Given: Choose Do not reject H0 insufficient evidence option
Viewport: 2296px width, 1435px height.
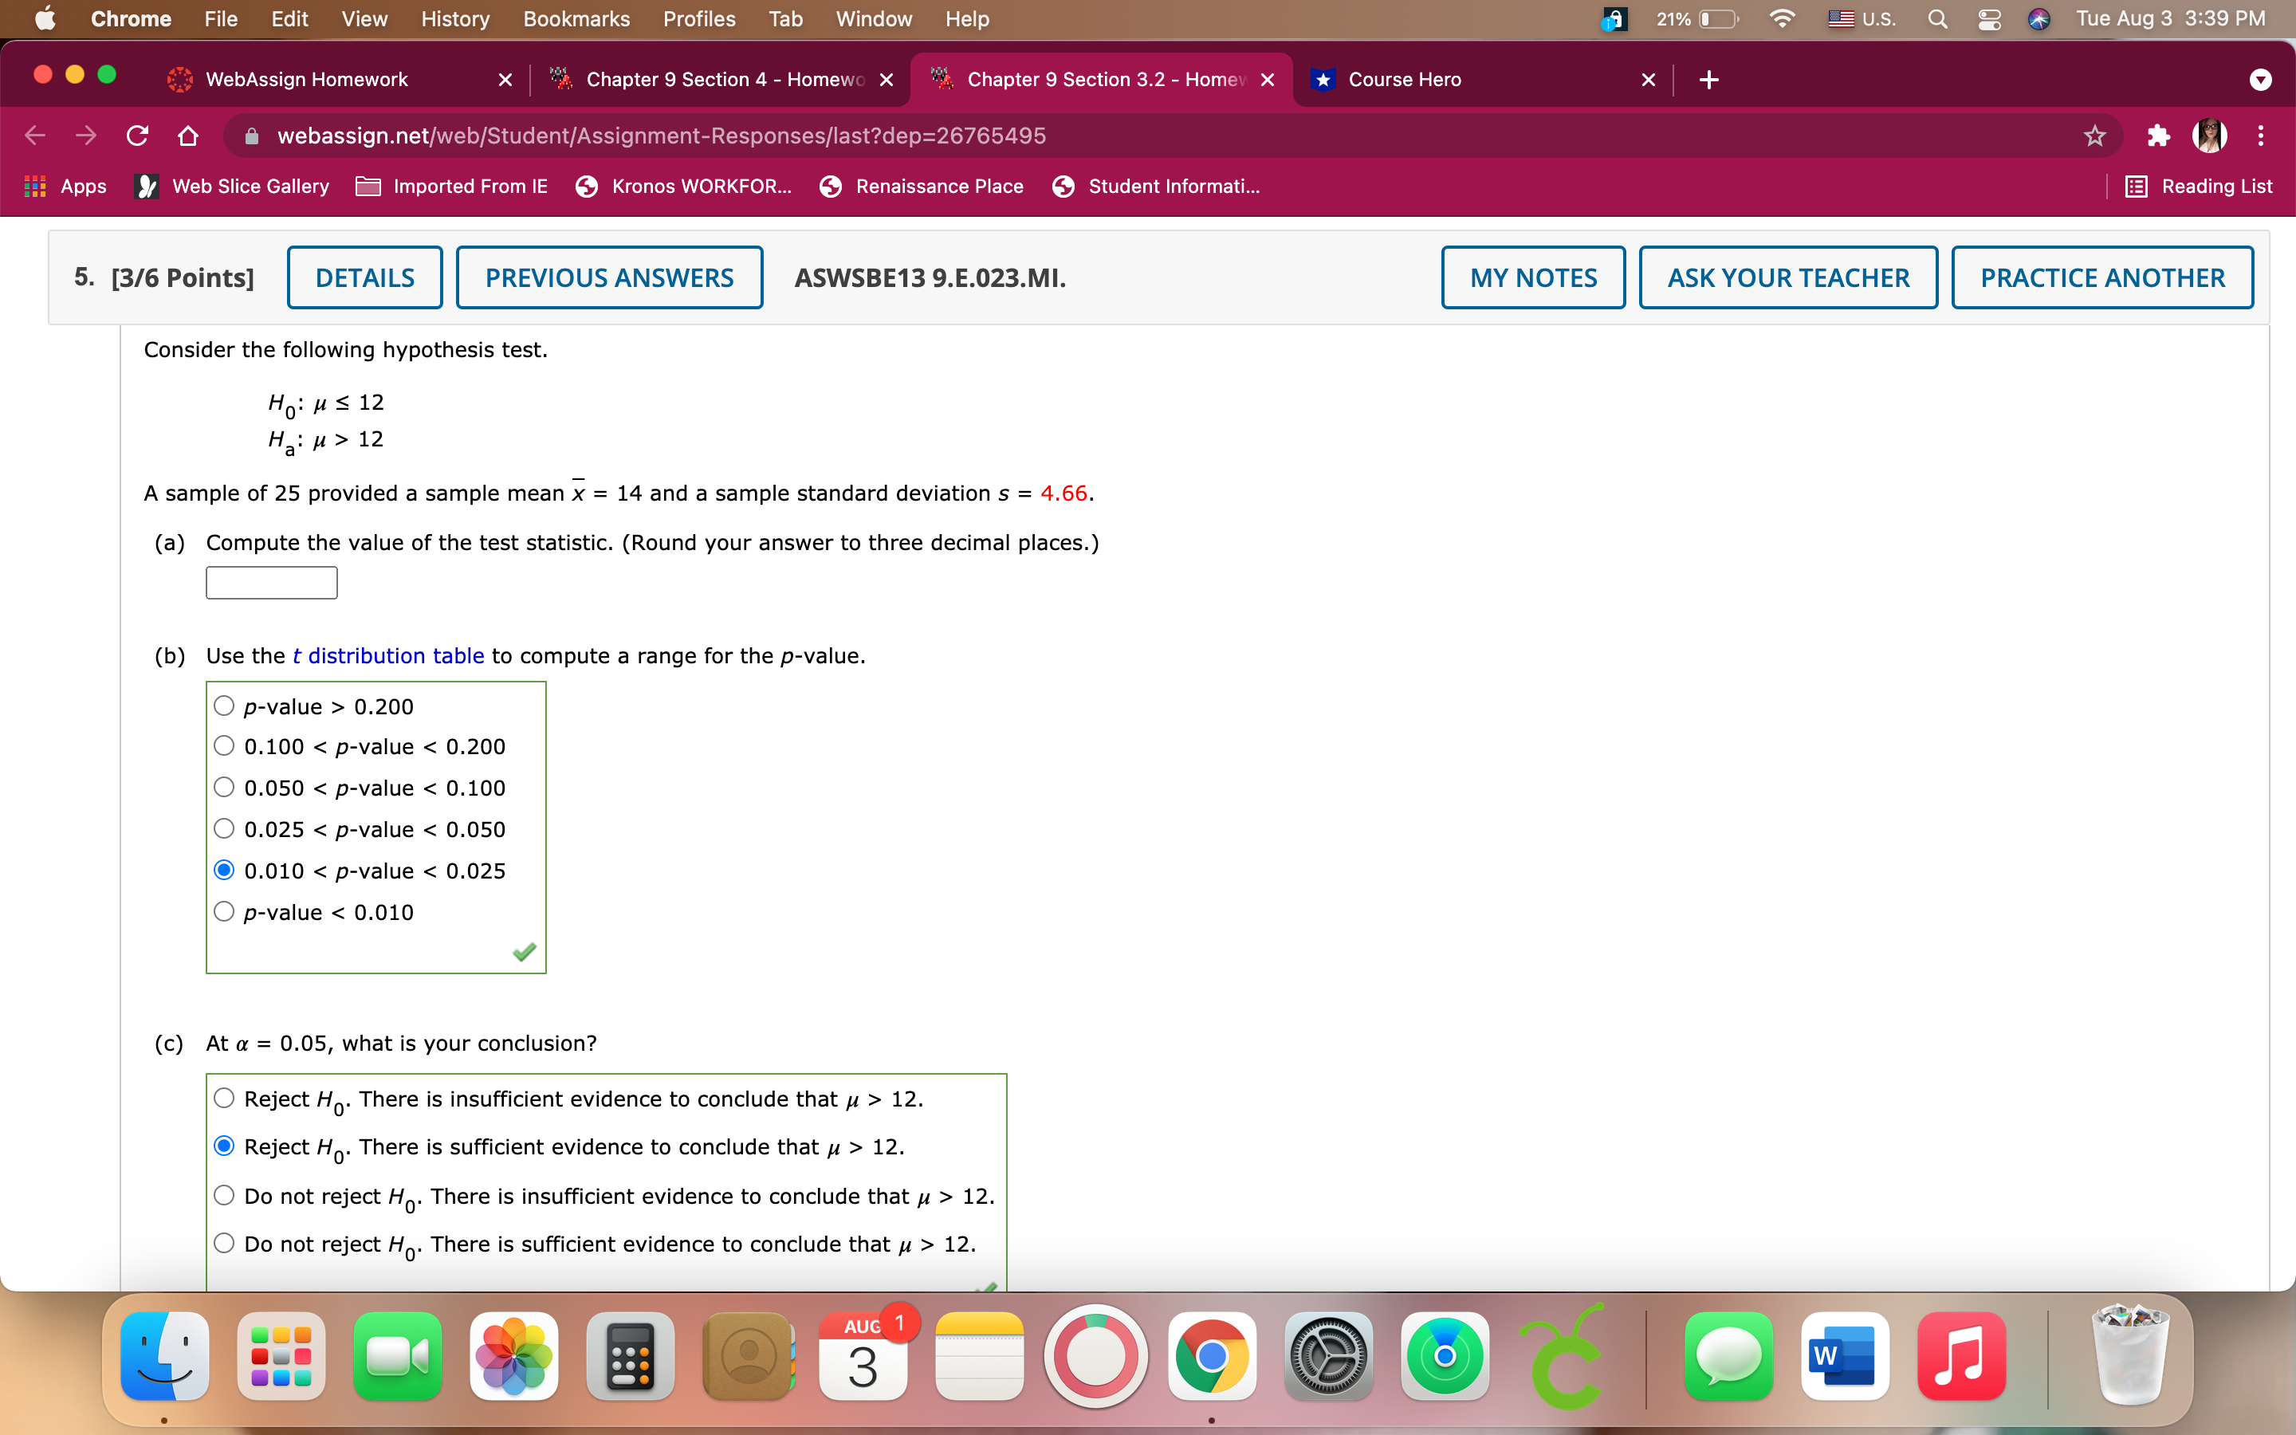Looking at the screenshot, I should click(224, 1194).
